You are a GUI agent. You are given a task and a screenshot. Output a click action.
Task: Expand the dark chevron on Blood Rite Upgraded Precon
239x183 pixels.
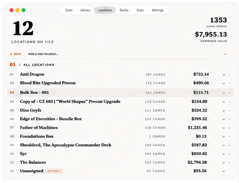click(x=224, y=83)
